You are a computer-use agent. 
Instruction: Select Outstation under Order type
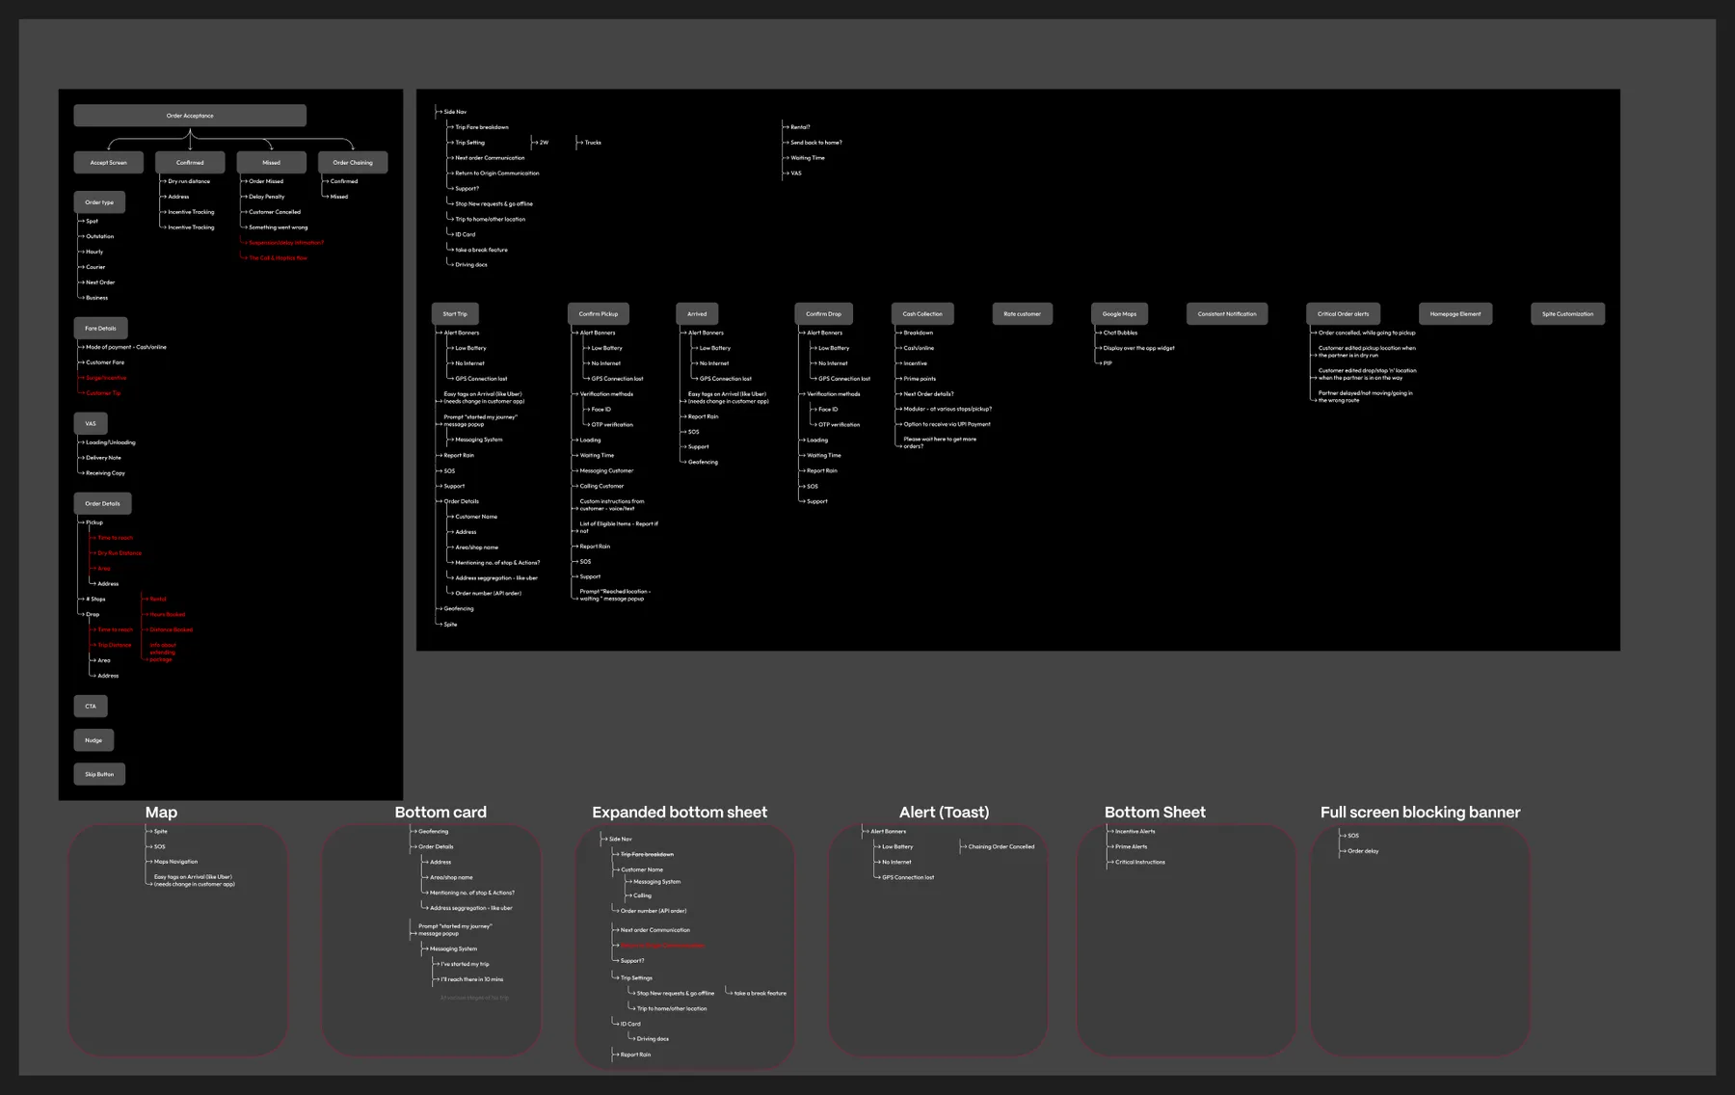pyautogui.click(x=100, y=236)
